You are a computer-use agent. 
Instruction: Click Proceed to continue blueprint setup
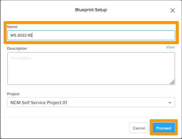tap(164, 127)
